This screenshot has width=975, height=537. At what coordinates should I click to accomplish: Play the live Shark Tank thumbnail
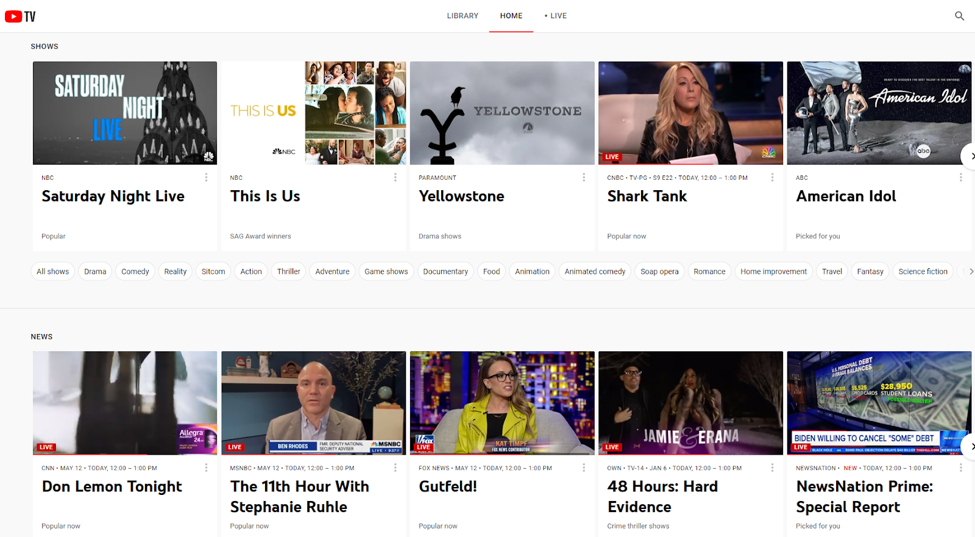[690, 113]
